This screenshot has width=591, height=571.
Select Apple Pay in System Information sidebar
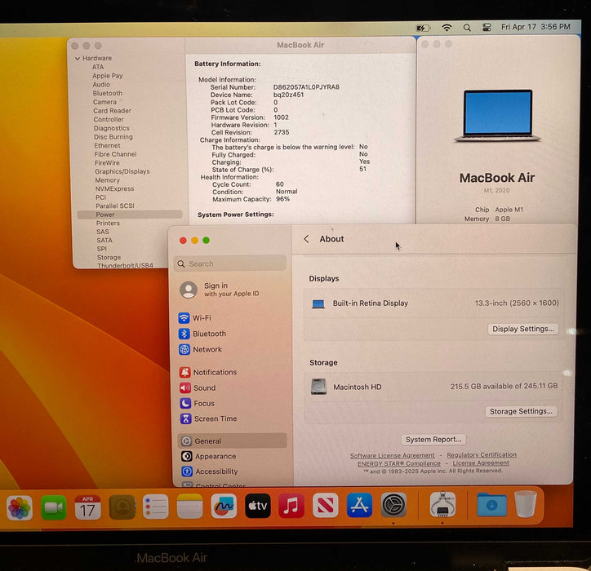tap(108, 76)
